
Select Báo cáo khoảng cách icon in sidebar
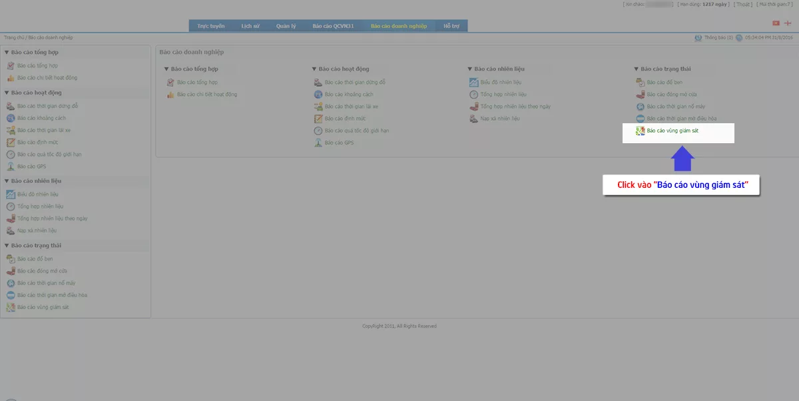pos(11,118)
